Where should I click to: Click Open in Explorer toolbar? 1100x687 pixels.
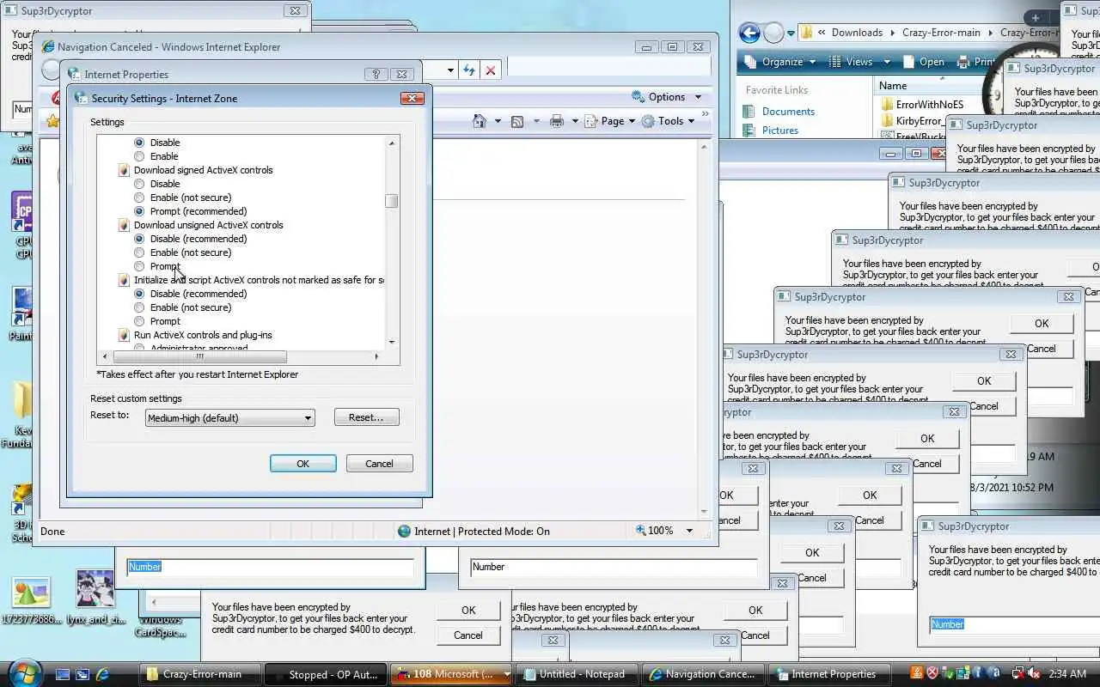click(923, 62)
